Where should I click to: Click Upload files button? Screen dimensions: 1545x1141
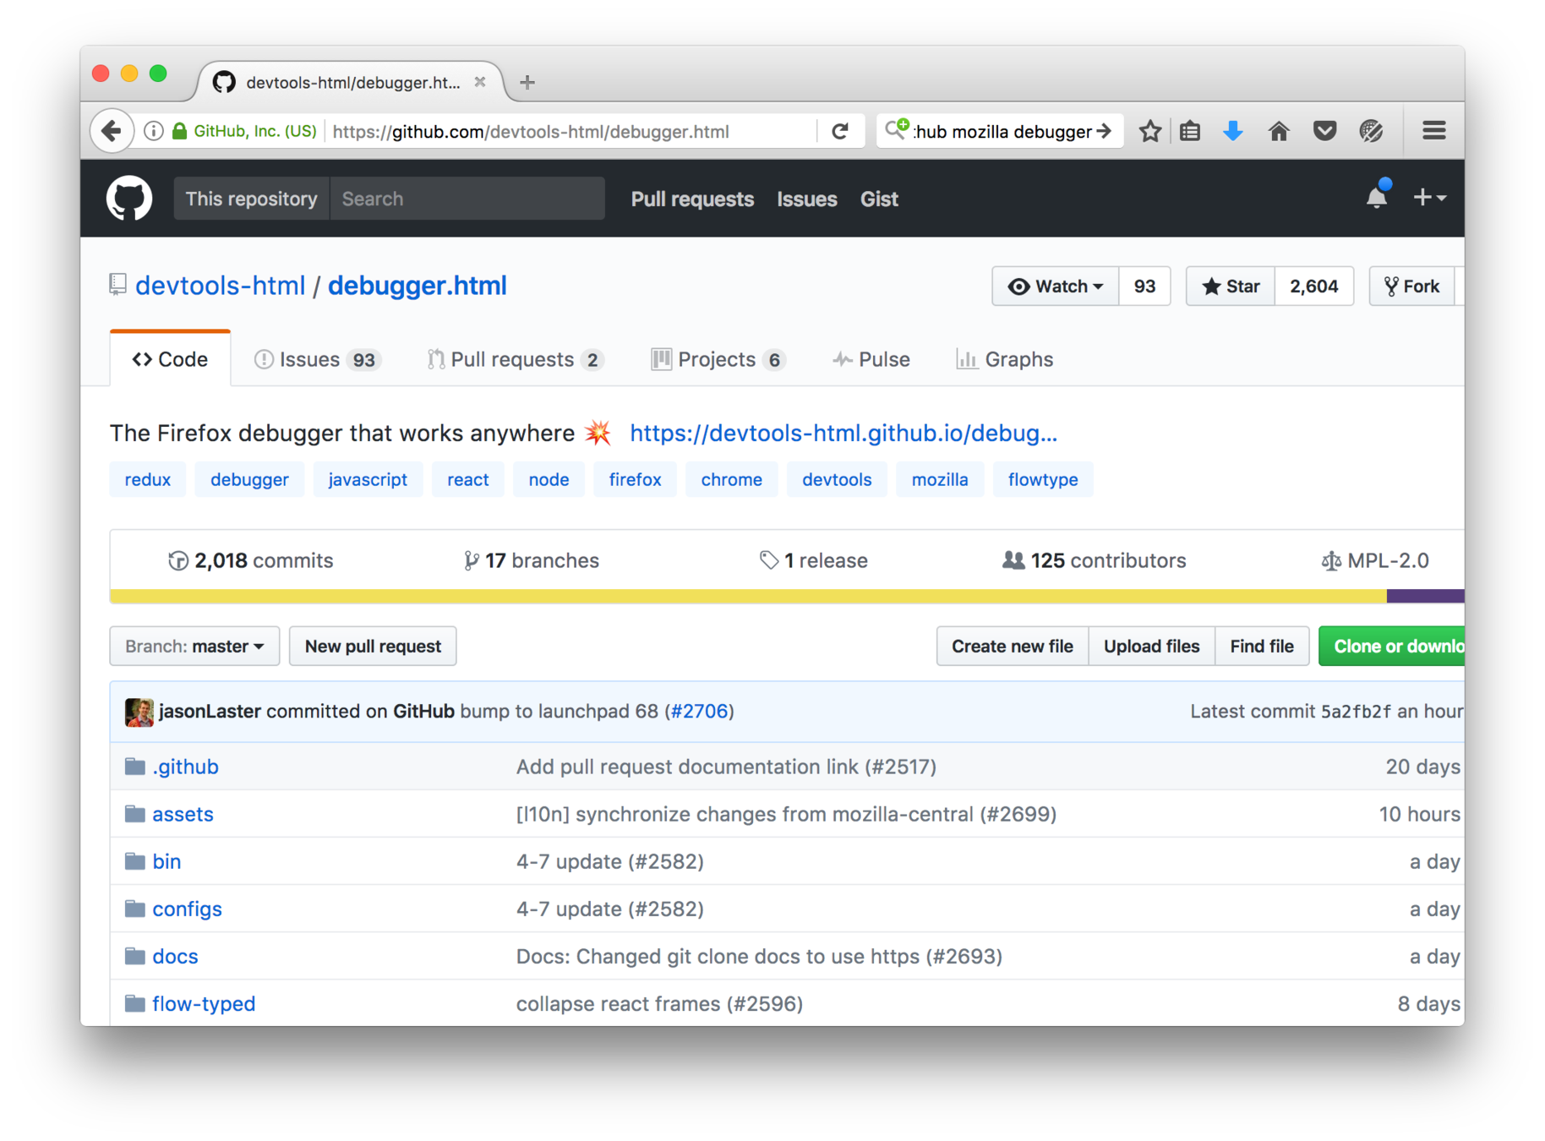[1151, 647]
